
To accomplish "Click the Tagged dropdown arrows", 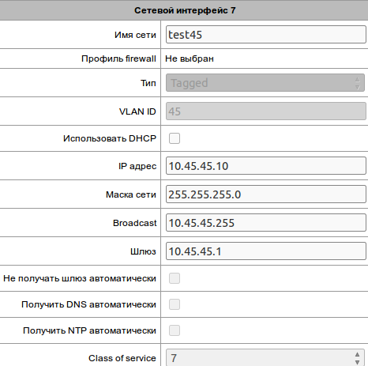I will pos(357,83).
